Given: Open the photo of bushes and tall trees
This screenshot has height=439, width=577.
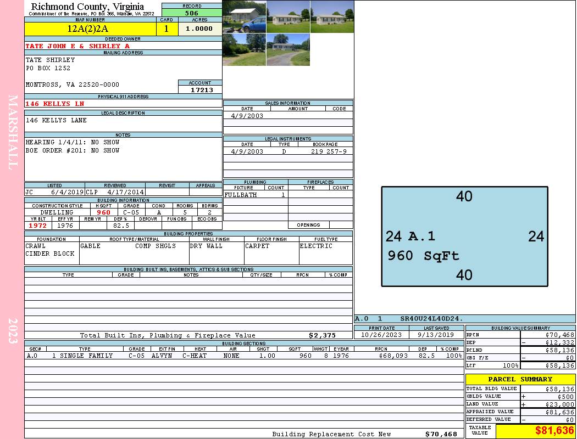Looking at the screenshot, I should (244, 49).
